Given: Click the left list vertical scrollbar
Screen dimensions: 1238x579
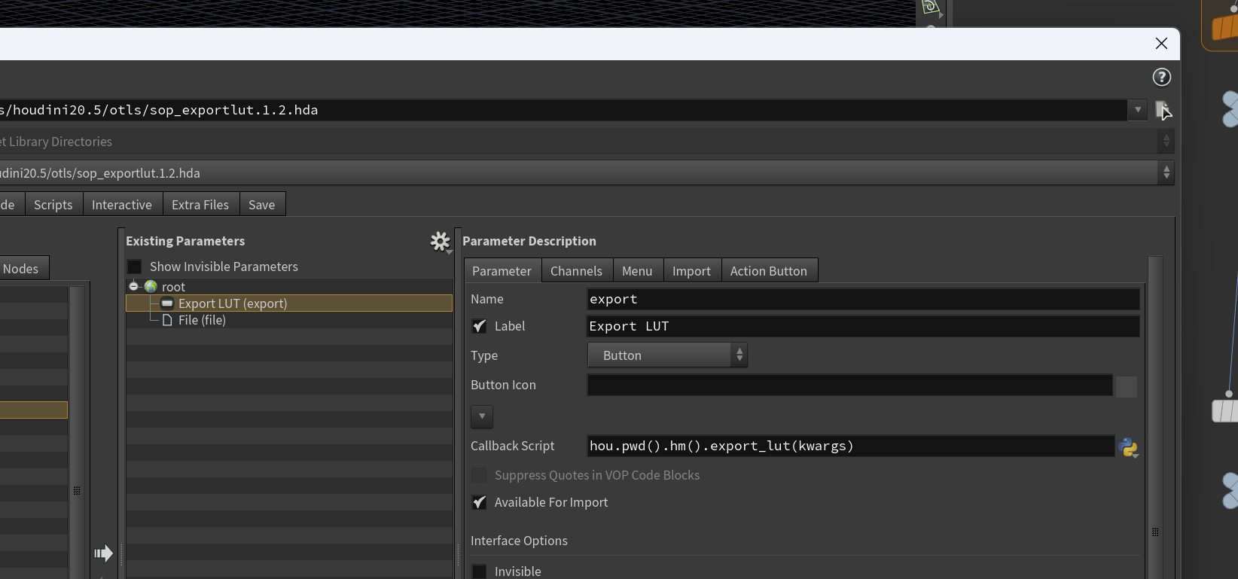Looking at the screenshot, I should click(x=77, y=432).
